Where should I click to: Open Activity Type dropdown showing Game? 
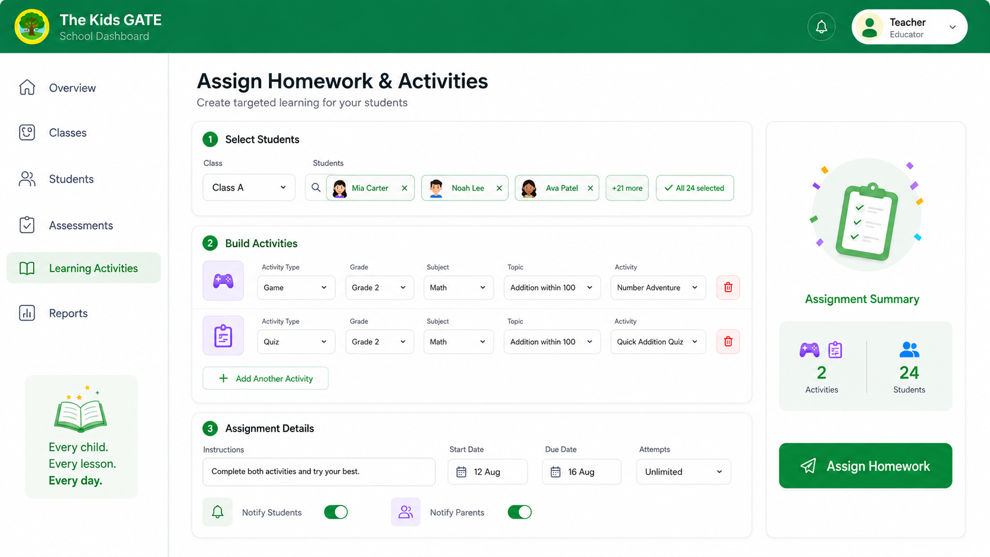pyautogui.click(x=296, y=288)
